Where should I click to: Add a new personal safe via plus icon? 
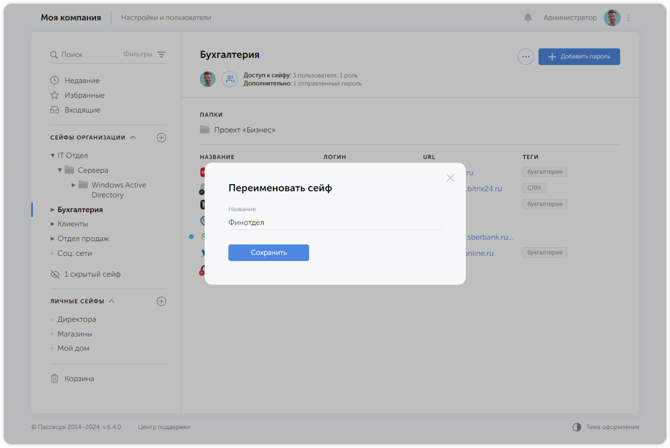click(161, 301)
